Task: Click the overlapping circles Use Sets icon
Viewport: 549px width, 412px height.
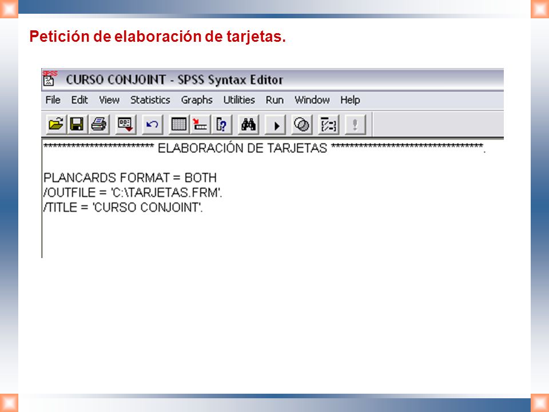Action: (301, 124)
